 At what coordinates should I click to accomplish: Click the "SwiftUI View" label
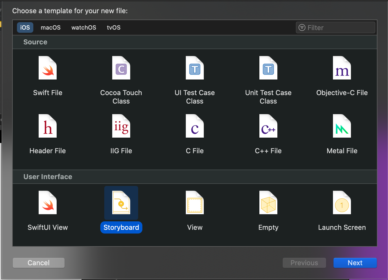click(x=48, y=227)
